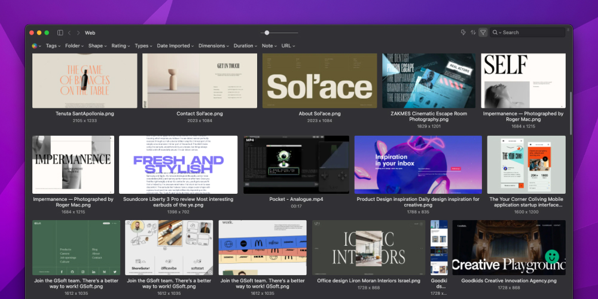Select the Contact Sol'ace thumbnail

[x=200, y=81]
